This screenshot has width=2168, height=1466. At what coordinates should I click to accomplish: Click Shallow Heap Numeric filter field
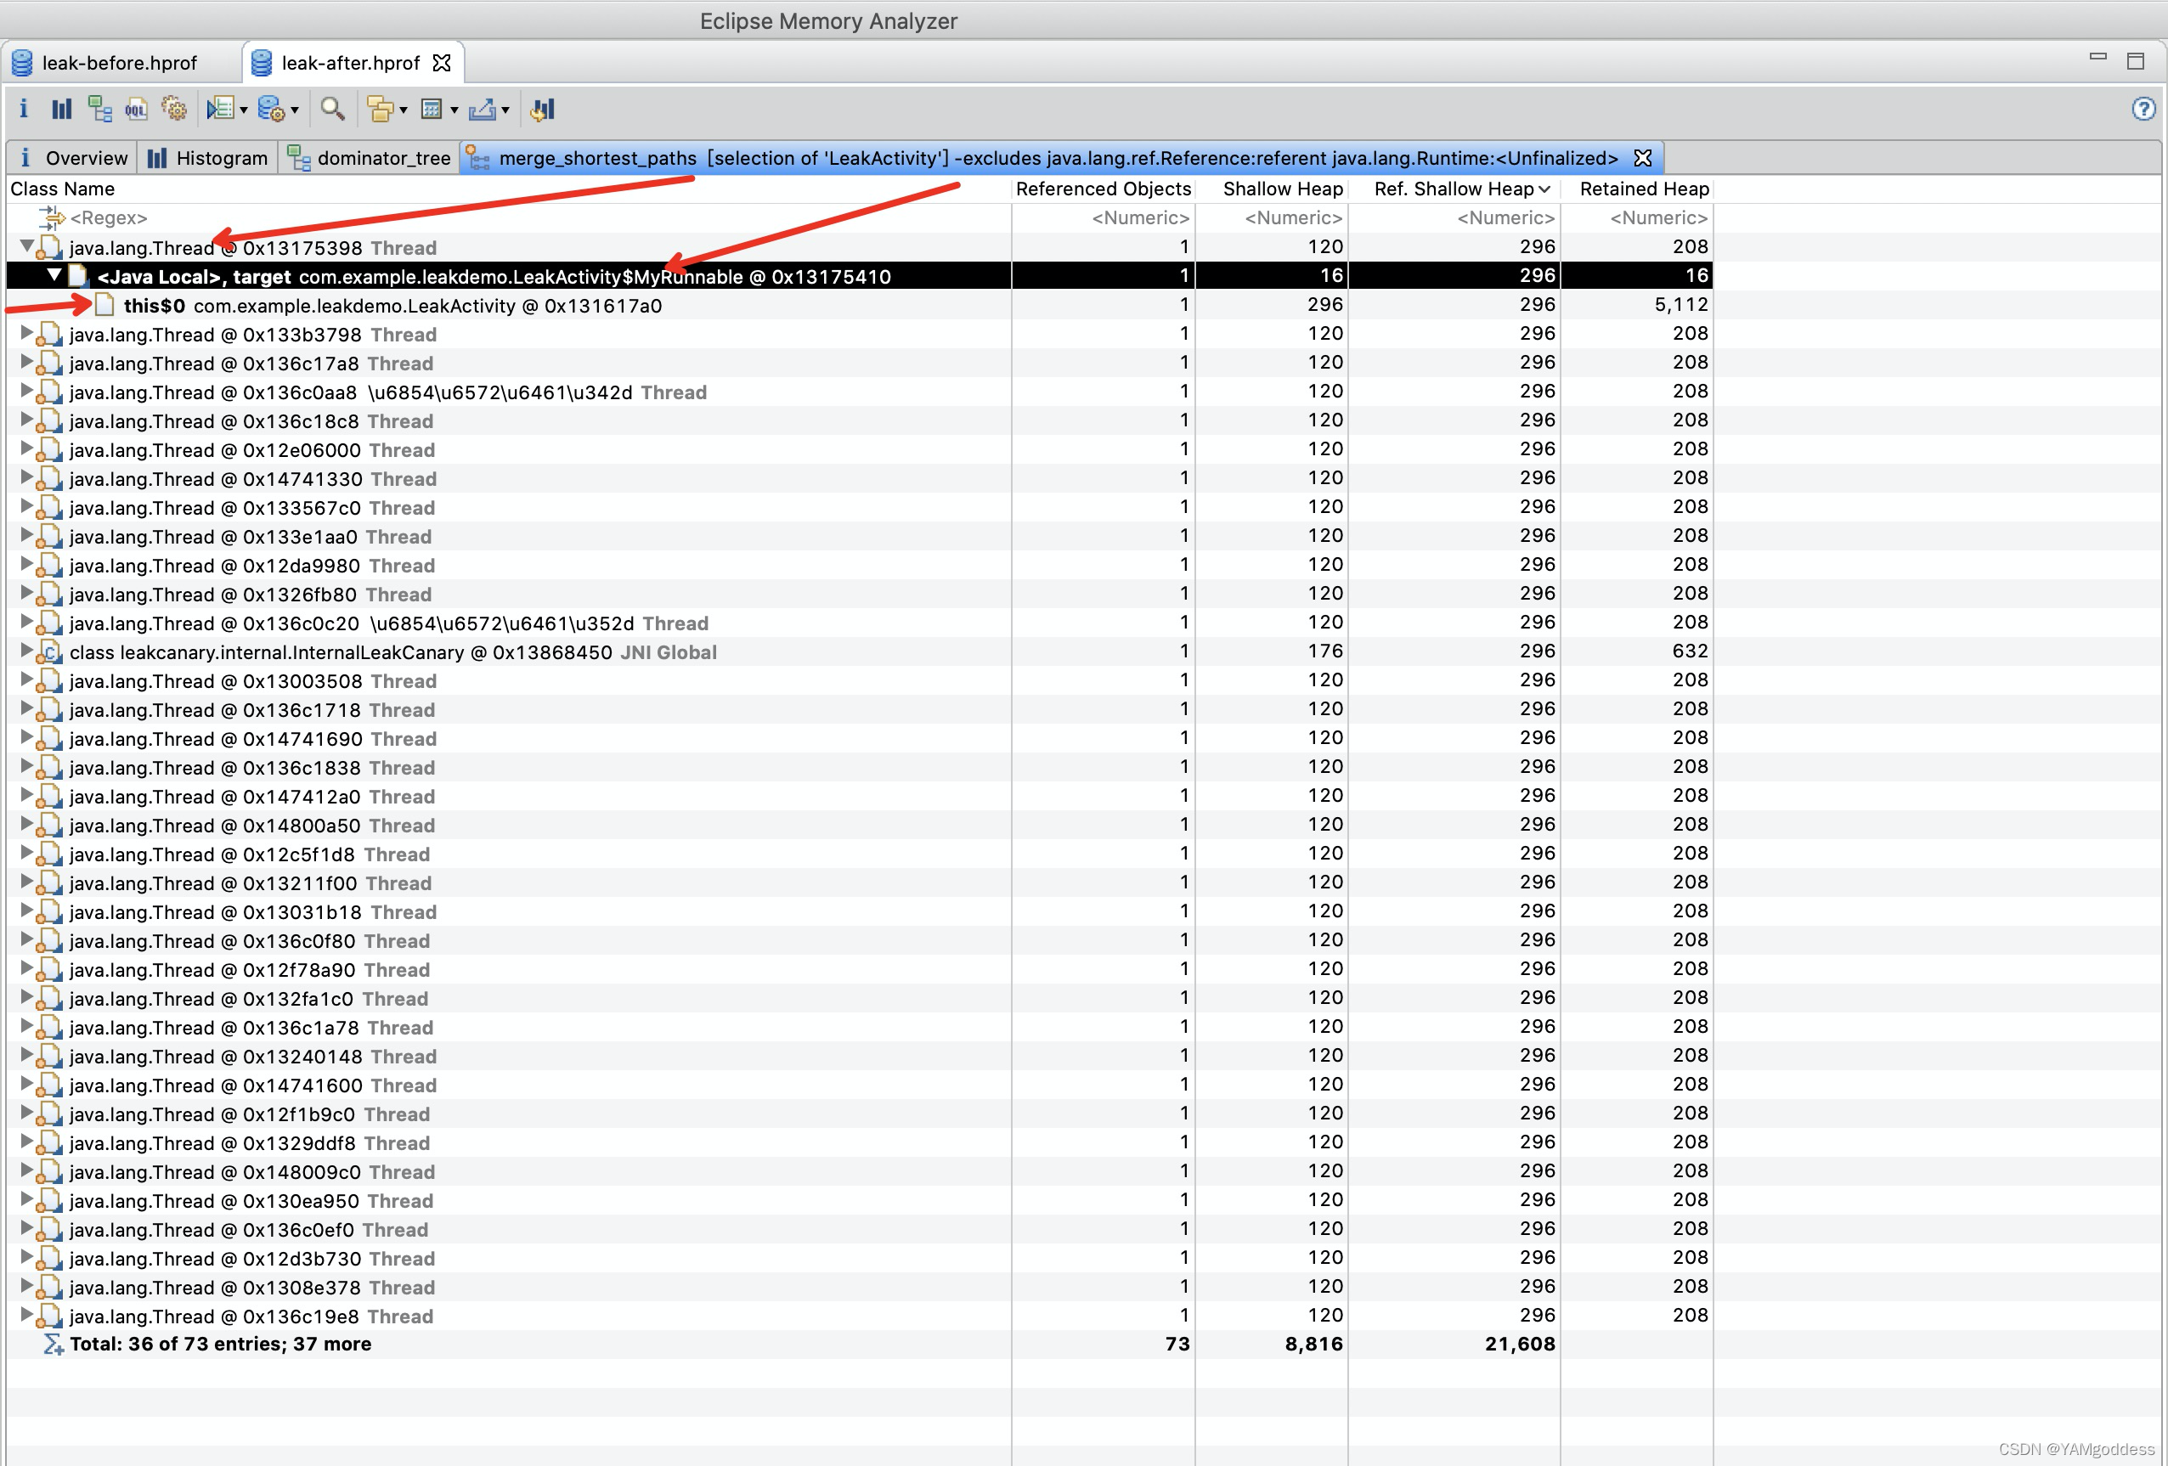click(1272, 218)
